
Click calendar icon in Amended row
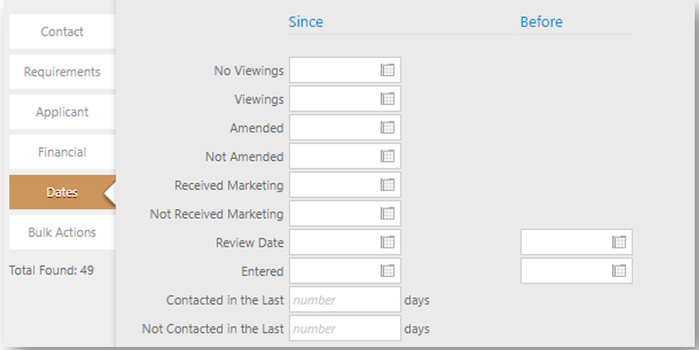tap(387, 127)
